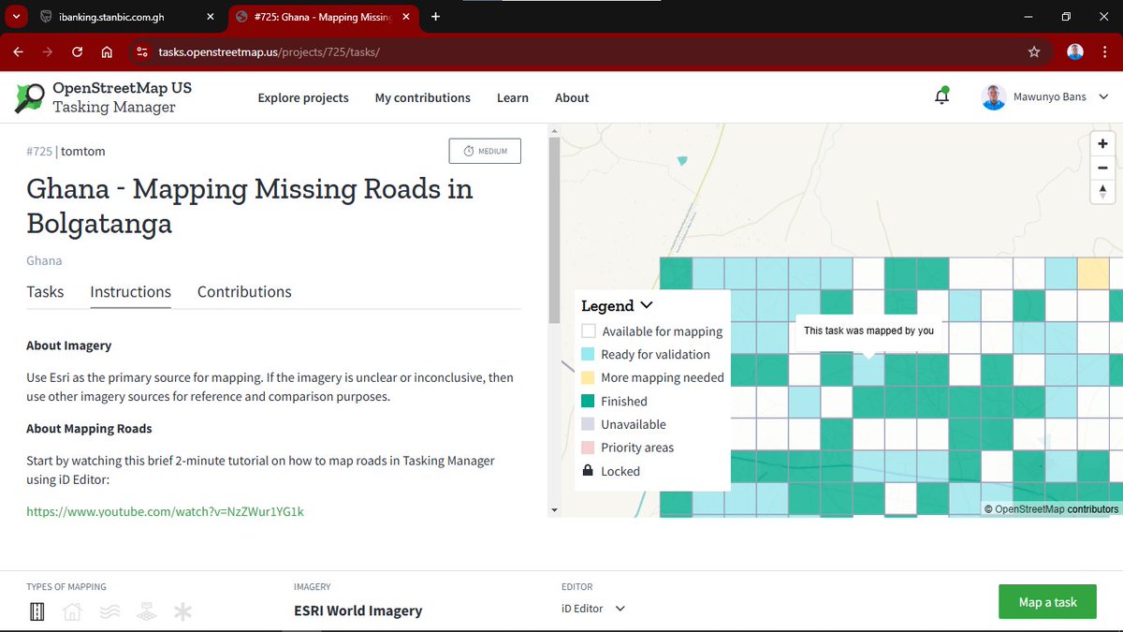This screenshot has height=632, width=1123.
Task: Bookmark this page with the star icon
Action: (x=1034, y=52)
